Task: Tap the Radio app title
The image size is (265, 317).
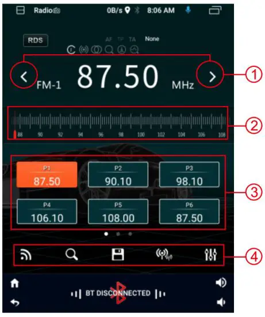Action: [43, 10]
